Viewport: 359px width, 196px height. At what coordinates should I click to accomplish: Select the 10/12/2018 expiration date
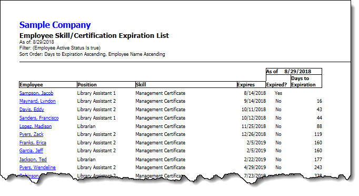tap(254, 118)
